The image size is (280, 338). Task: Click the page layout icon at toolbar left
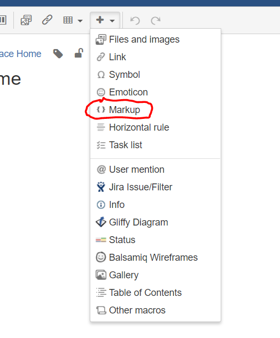3,20
